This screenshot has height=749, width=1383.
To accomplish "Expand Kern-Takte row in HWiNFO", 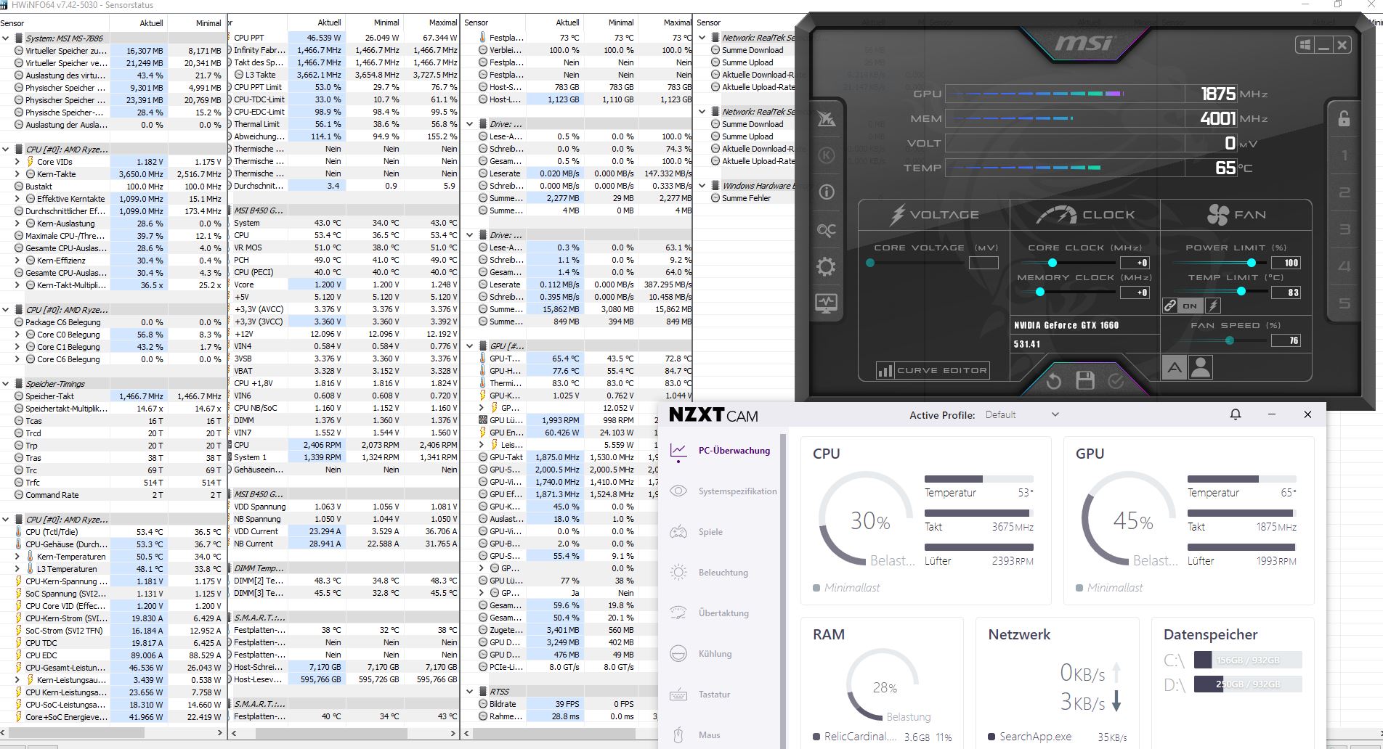I will (x=17, y=174).
